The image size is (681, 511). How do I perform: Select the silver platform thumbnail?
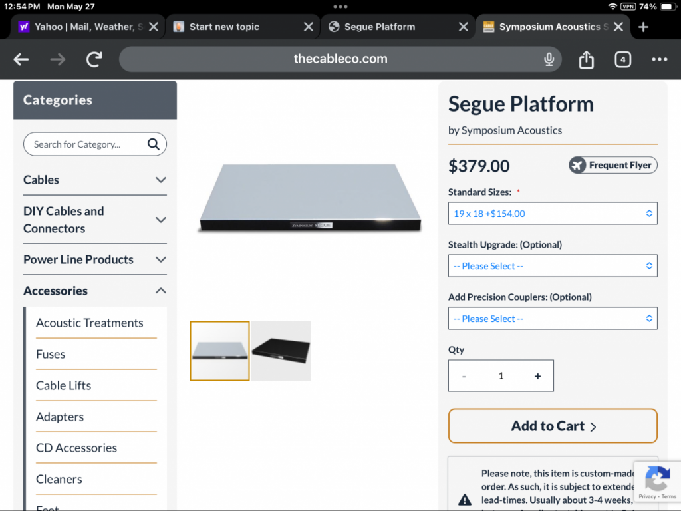(219, 351)
